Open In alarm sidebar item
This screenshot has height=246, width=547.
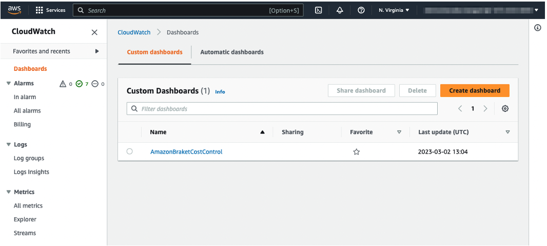(x=25, y=97)
